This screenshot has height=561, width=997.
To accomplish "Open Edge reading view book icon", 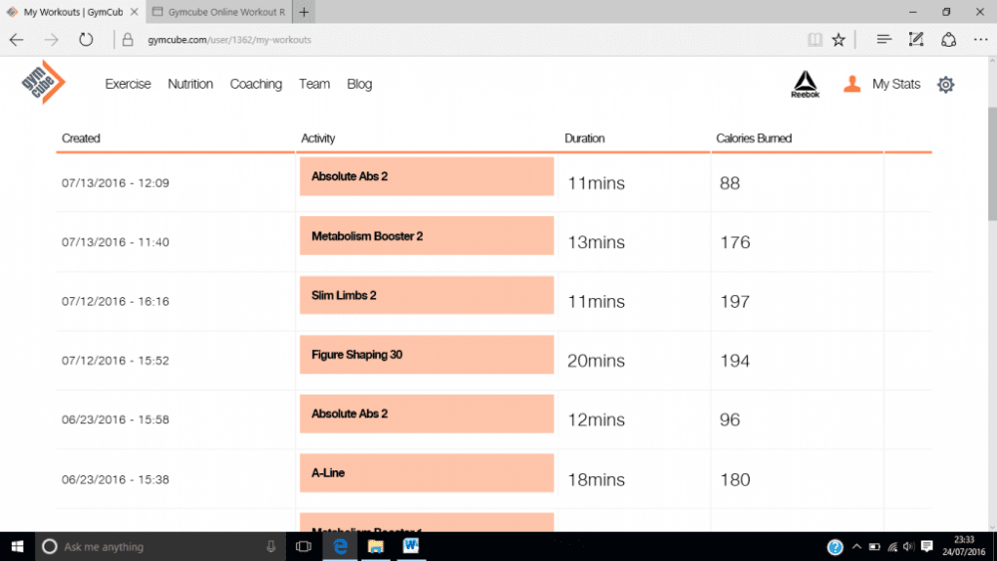I will pyautogui.click(x=816, y=40).
